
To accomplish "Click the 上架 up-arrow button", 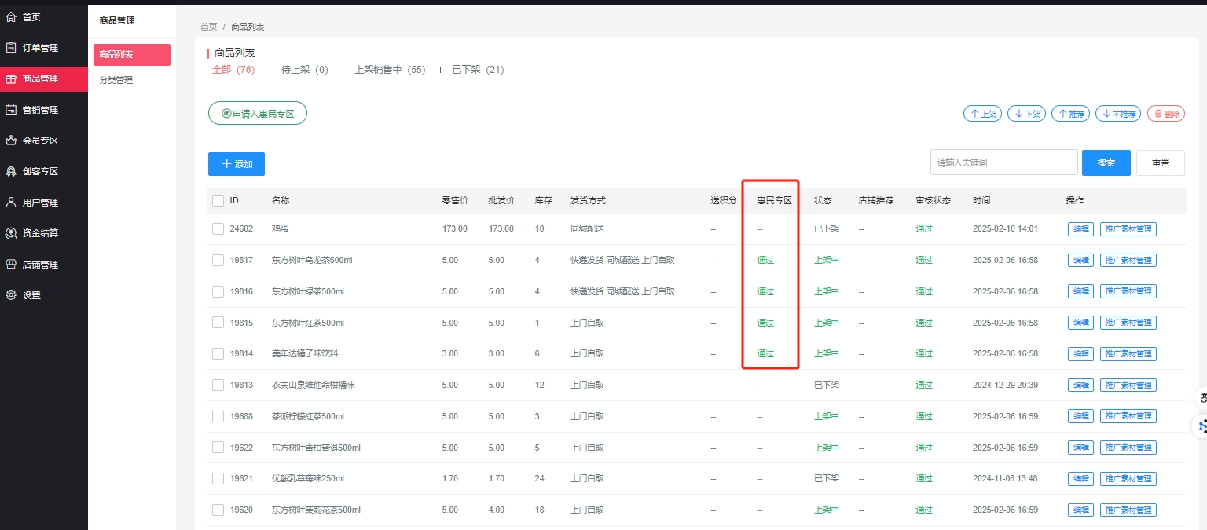I will click(x=982, y=114).
